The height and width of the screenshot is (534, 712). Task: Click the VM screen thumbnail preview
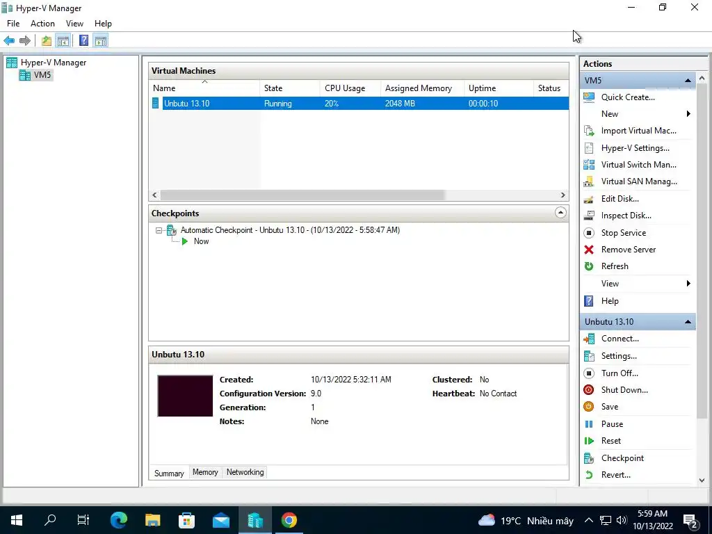[185, 396]
